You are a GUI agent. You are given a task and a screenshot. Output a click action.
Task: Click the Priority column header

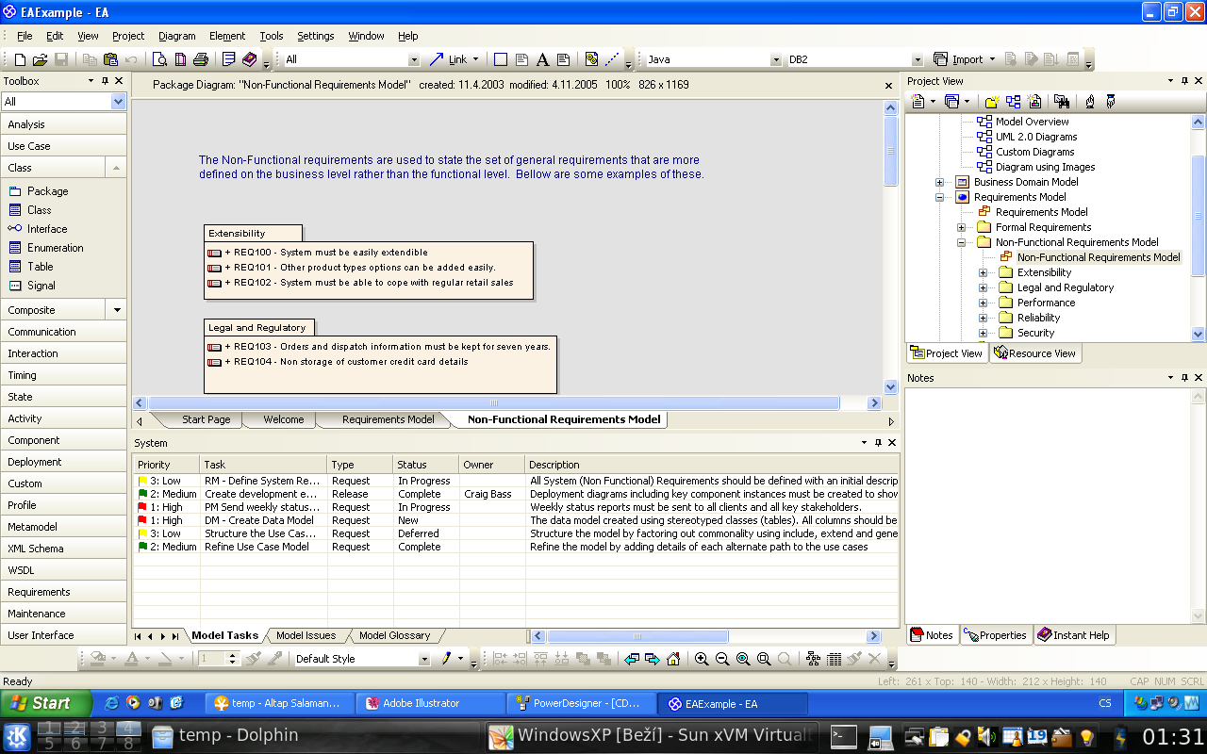coord(166,465)
